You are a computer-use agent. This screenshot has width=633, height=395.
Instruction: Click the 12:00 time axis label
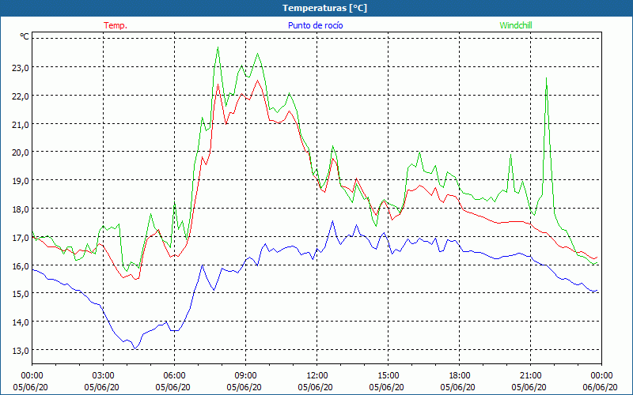(317, 376)
